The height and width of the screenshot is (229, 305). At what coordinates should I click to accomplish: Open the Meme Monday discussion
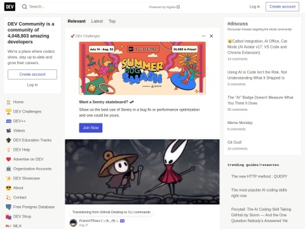click(240, 123)
